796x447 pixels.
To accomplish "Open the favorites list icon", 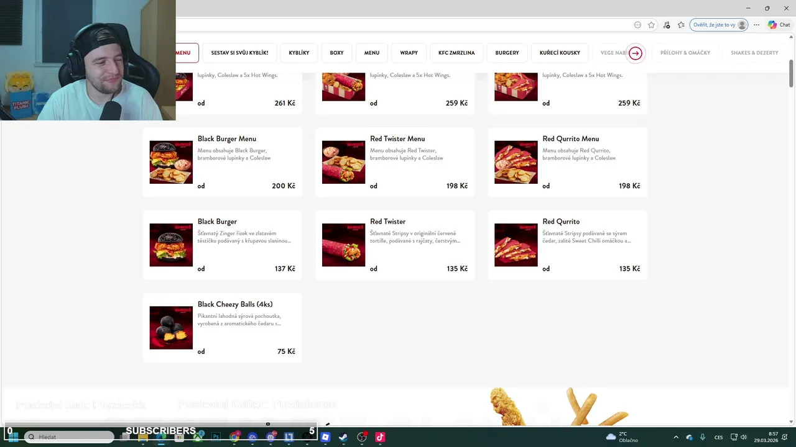I will pos(681,25).
